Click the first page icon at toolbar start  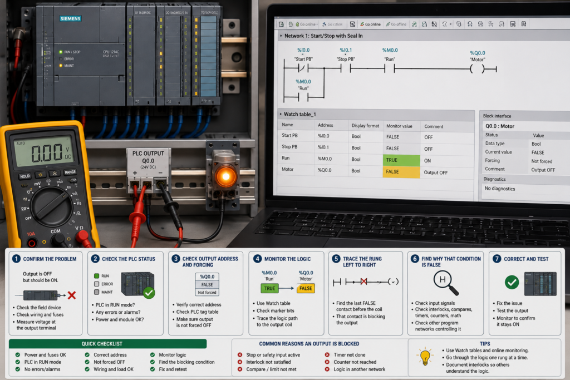(281, 24)
